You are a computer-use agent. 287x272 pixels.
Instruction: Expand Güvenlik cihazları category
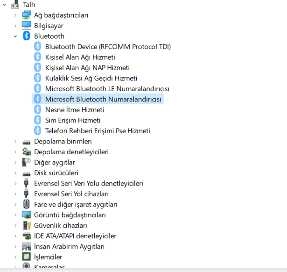[x=15, y=226]
